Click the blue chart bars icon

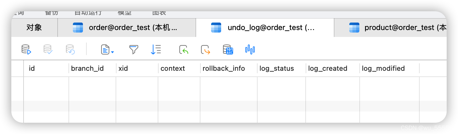[x=250, y=49]
